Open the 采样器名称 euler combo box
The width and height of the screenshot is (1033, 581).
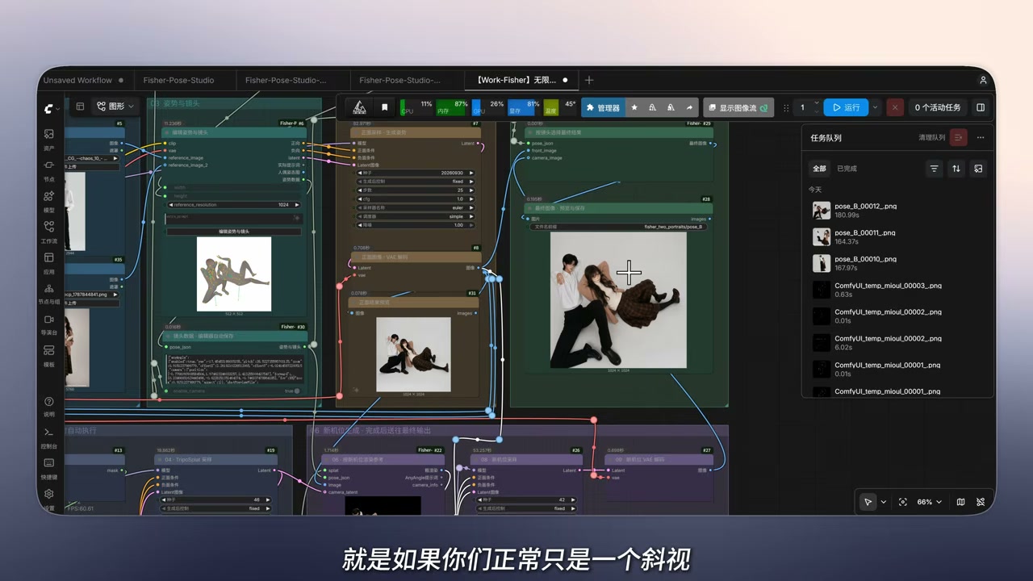[415, 207]
